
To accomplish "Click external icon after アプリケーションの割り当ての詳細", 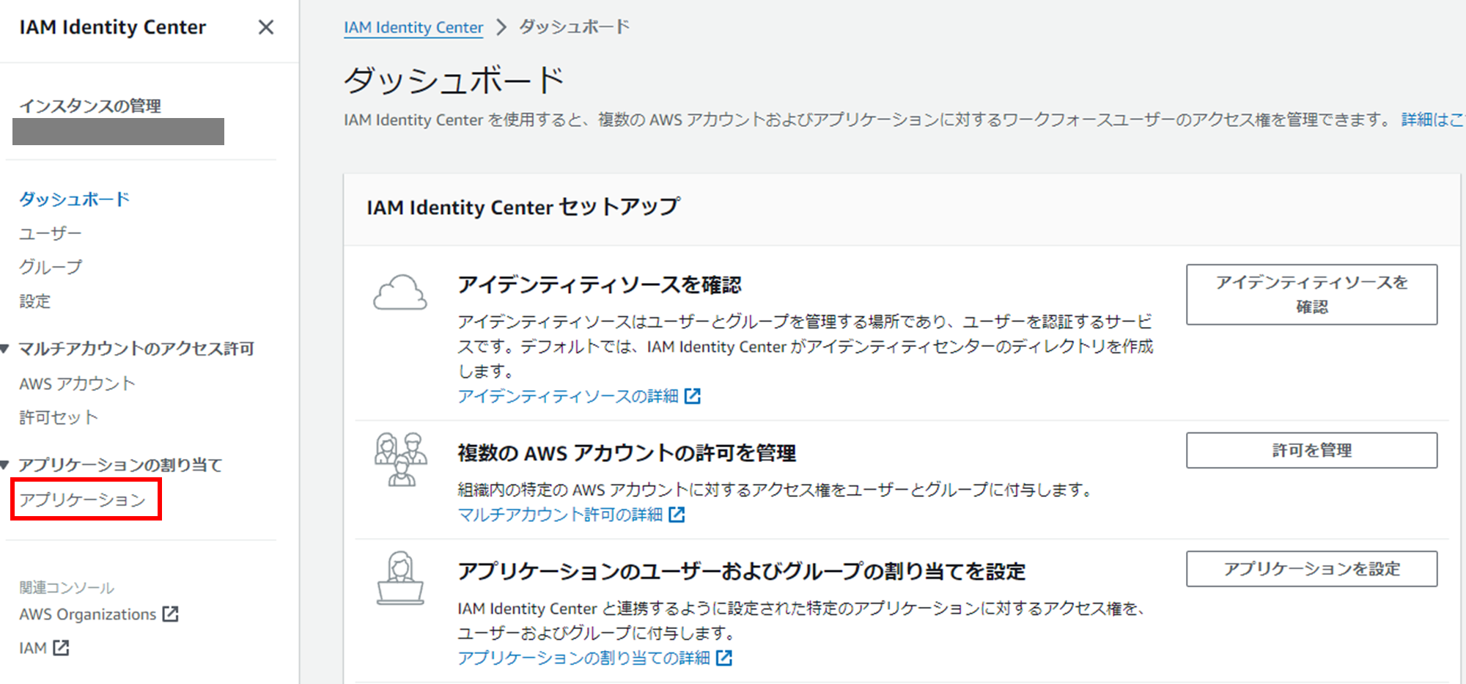I will coord(724,658).
